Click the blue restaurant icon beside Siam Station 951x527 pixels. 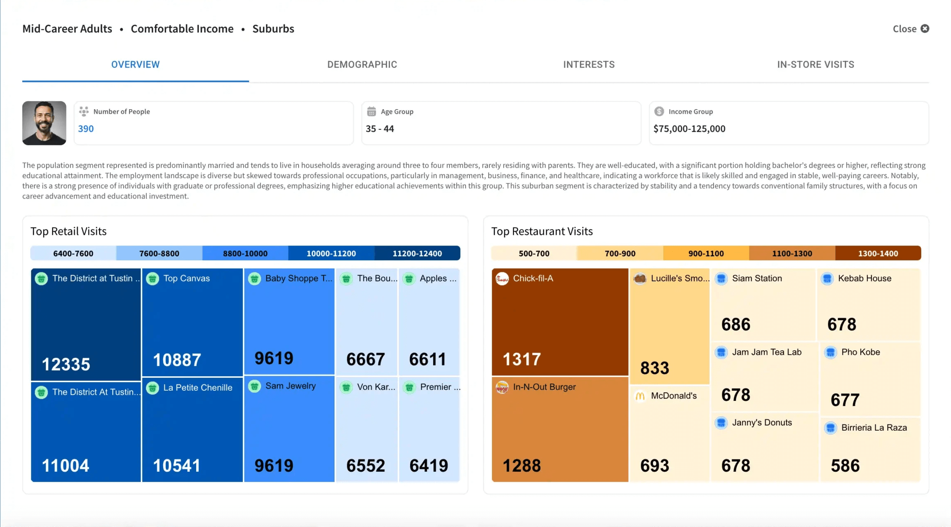[721, 279]
